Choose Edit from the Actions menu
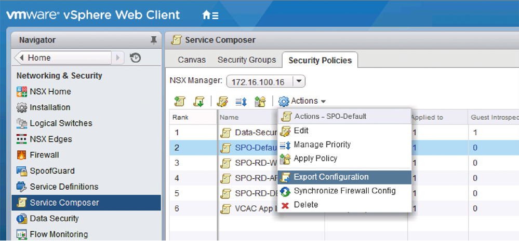 tap(344, 131)
